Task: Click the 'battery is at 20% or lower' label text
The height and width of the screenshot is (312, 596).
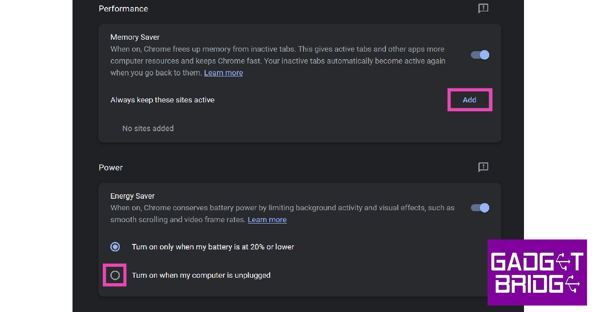Action: point(213,246)
